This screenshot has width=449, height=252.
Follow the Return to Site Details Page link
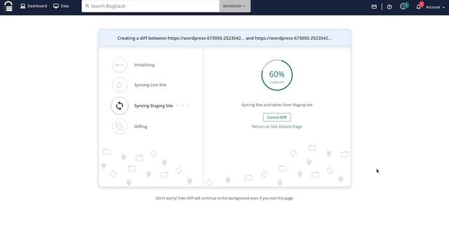coord(277,127)
